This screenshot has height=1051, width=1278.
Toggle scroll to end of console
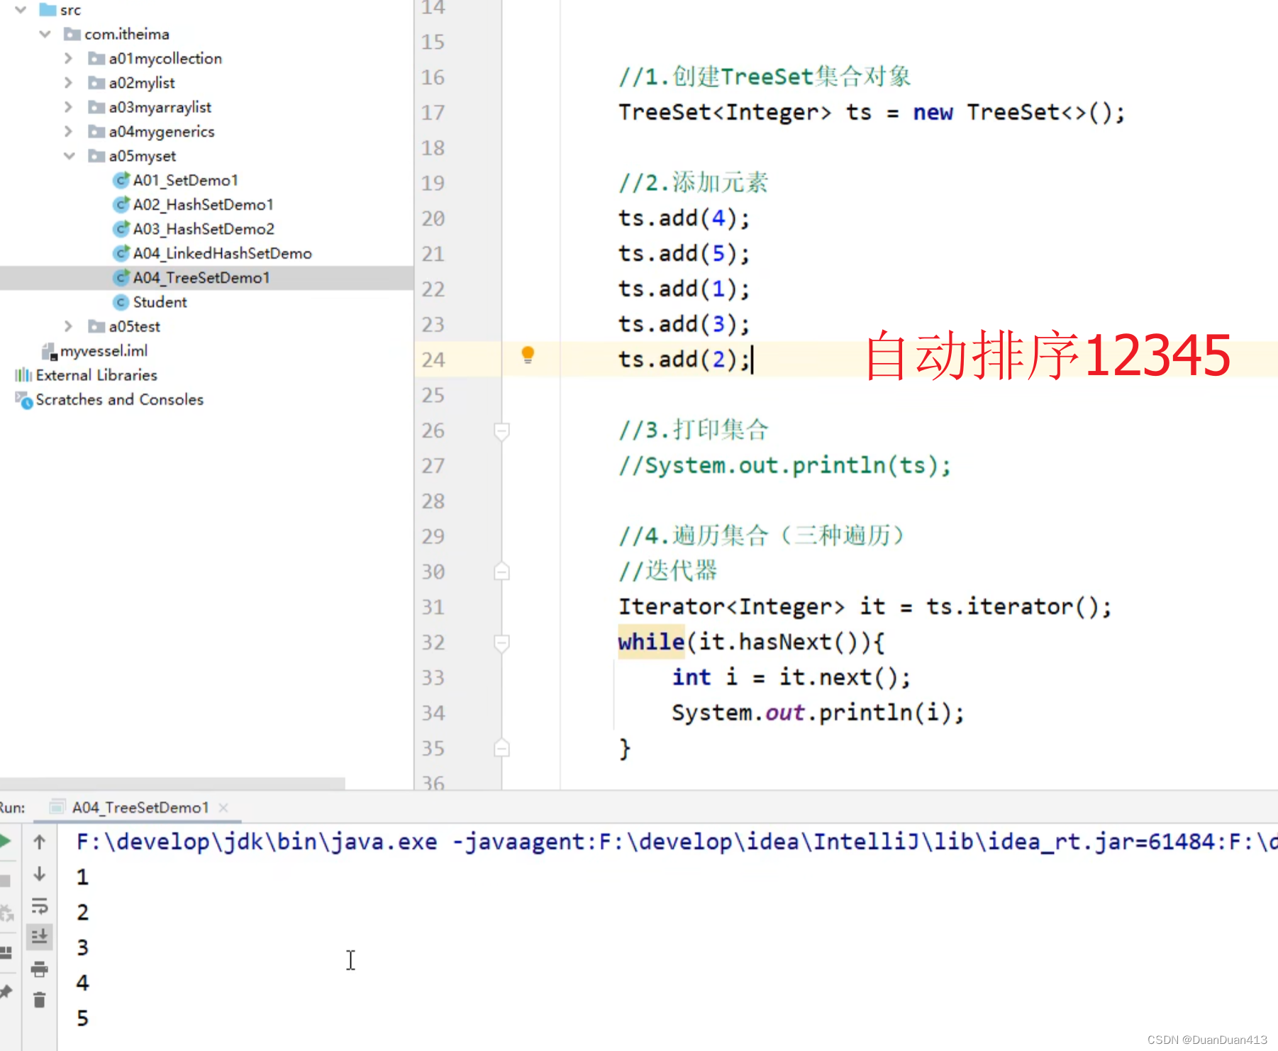click(40, 937)
